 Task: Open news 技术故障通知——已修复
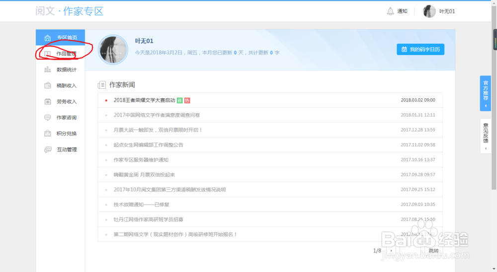point(141,204)
